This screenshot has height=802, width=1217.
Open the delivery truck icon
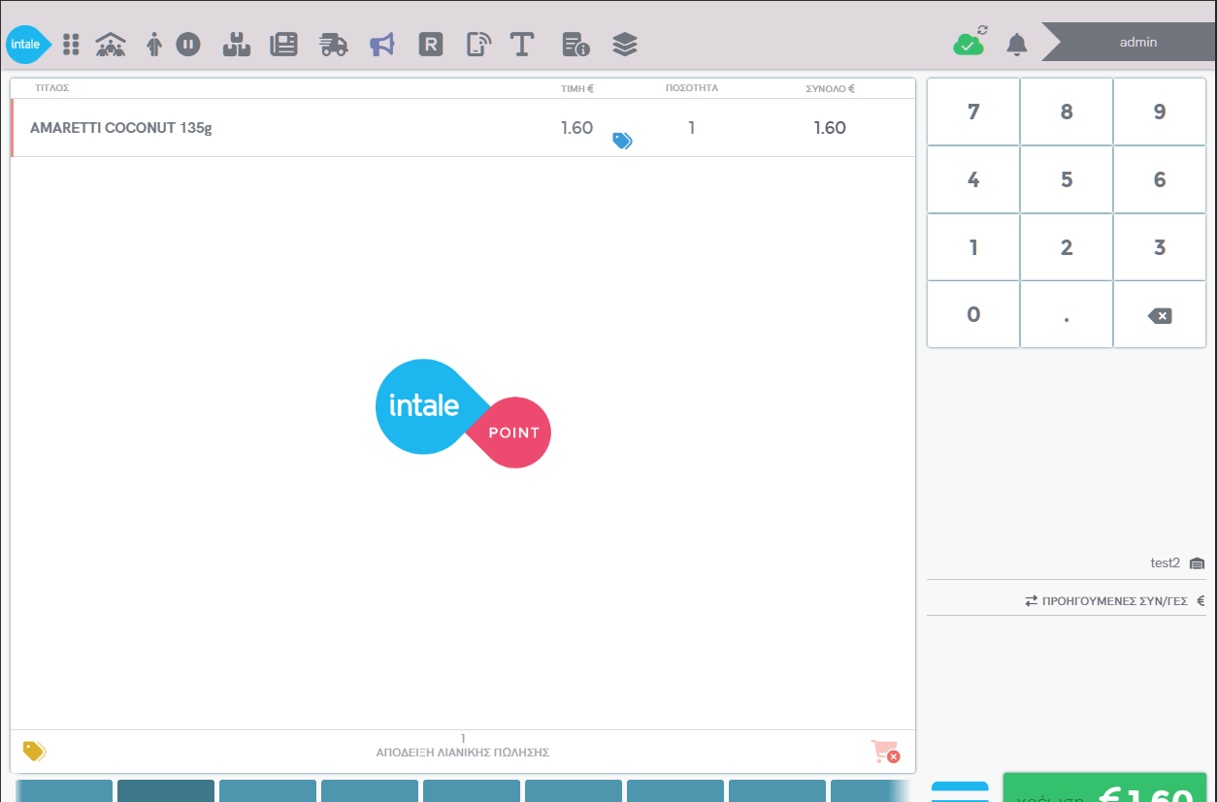[333, 44]
